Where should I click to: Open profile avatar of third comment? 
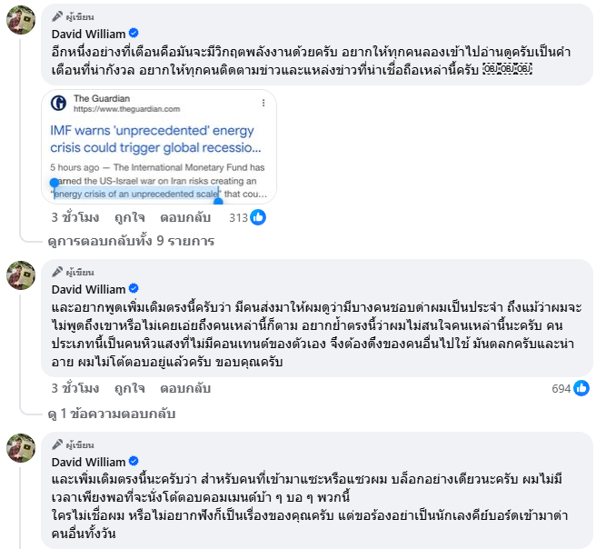coord(21,447)
